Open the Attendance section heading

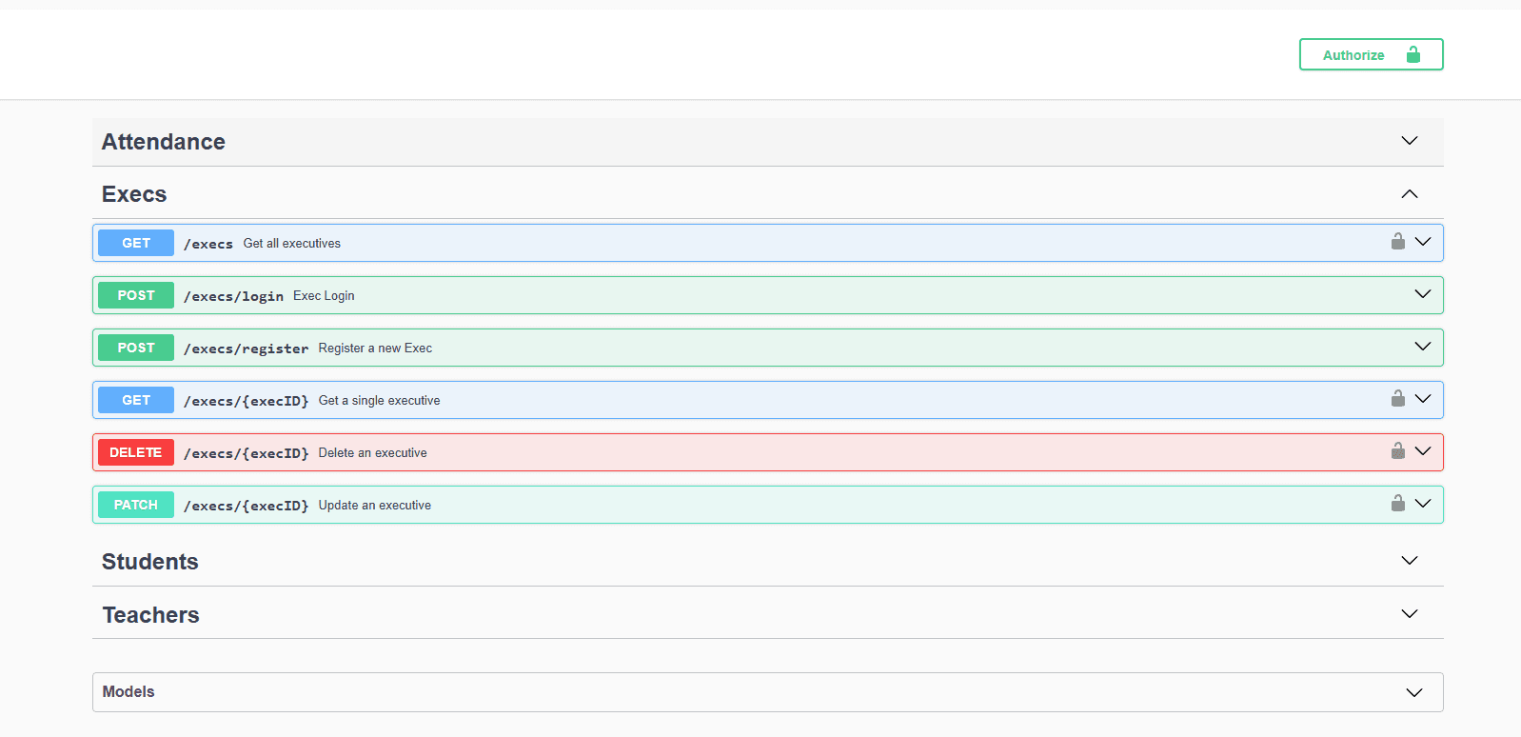(x=164, y=142)
